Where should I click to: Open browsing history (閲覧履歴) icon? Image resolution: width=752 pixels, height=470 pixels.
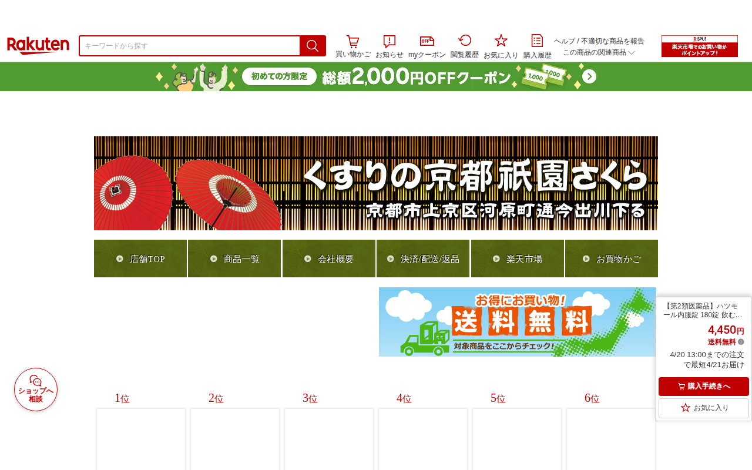point(465,46)
